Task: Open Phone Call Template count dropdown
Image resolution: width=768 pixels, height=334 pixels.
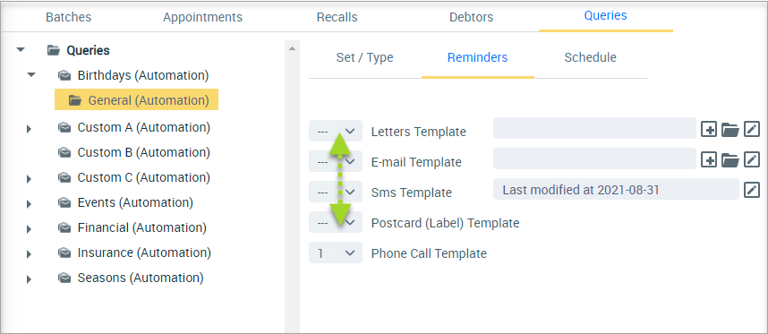Action: pyautogui.click(x=336, y=253)
